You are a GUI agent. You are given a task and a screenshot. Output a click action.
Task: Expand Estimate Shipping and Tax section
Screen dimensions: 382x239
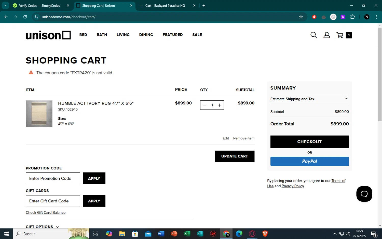click(309, 99)
